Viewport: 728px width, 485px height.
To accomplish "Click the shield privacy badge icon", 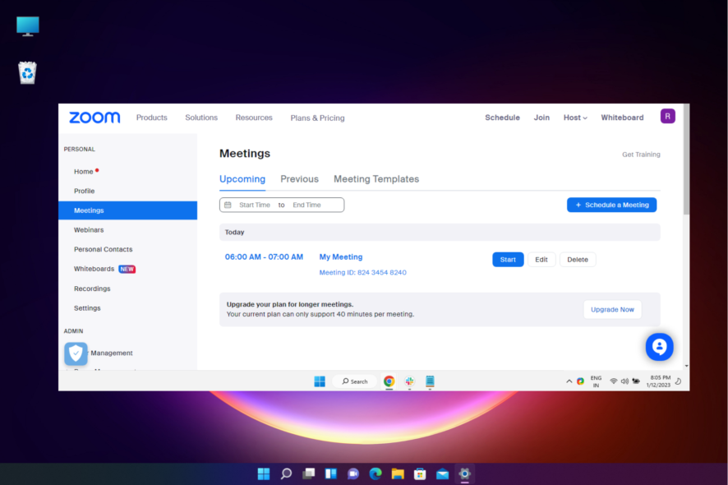I will coord(76,353).
